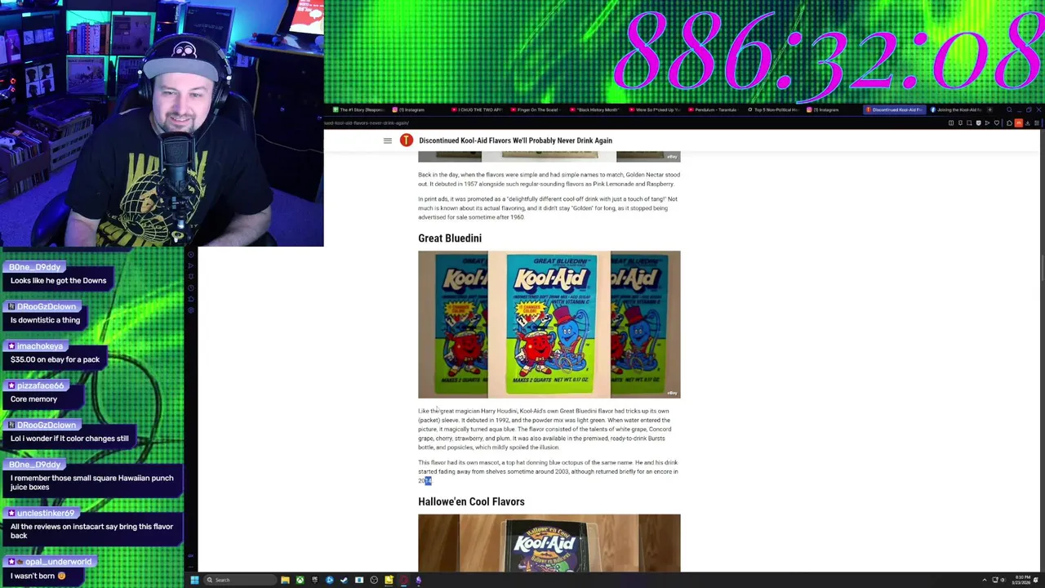Open yellow sticky notes taskbar icon

389,580
